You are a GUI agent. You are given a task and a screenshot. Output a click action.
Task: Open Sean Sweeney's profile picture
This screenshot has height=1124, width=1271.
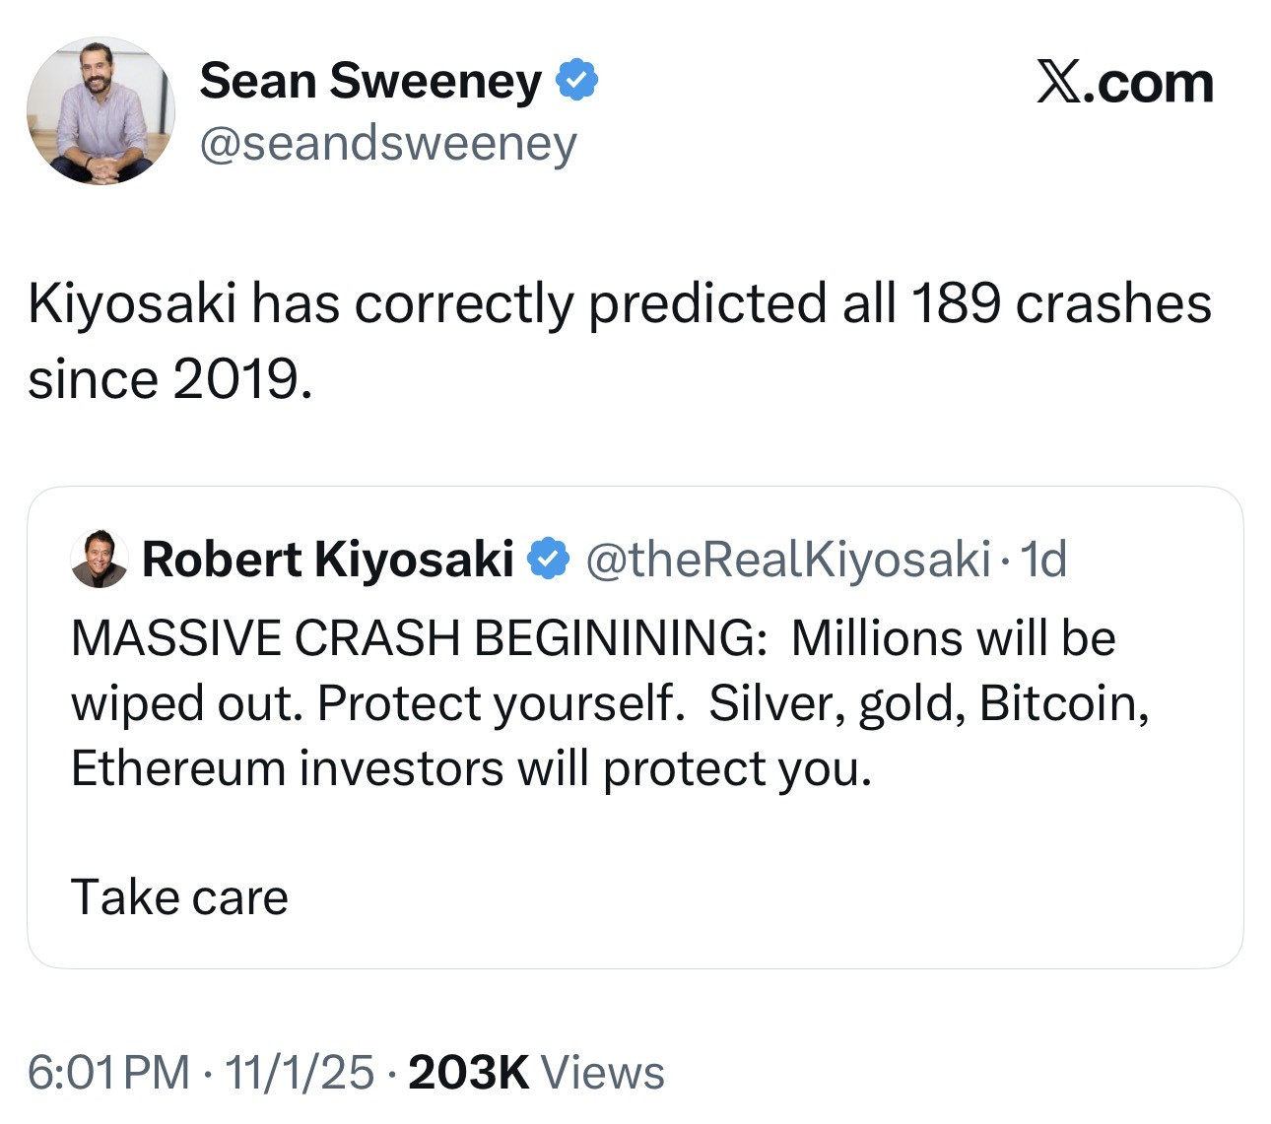coord(100,111)
